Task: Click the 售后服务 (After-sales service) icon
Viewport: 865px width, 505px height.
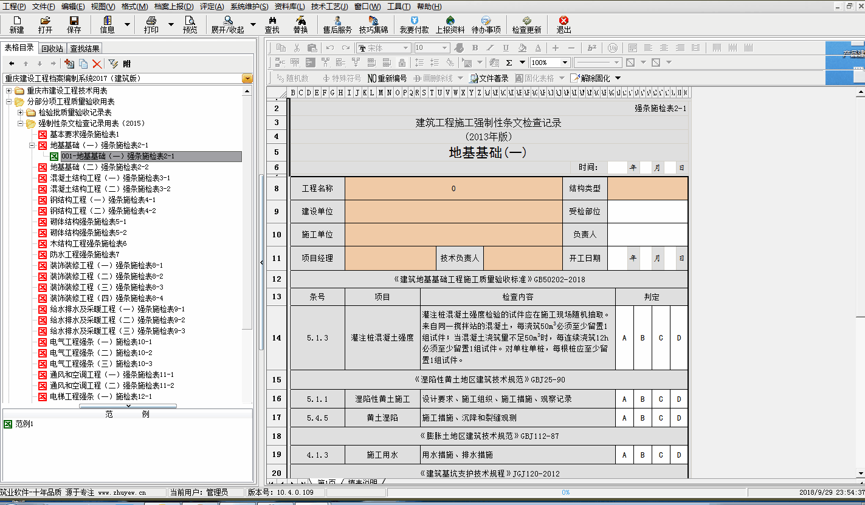Action: [x=337, y=24]
